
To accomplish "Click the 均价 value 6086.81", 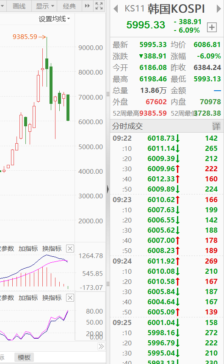I will [207, 44].
